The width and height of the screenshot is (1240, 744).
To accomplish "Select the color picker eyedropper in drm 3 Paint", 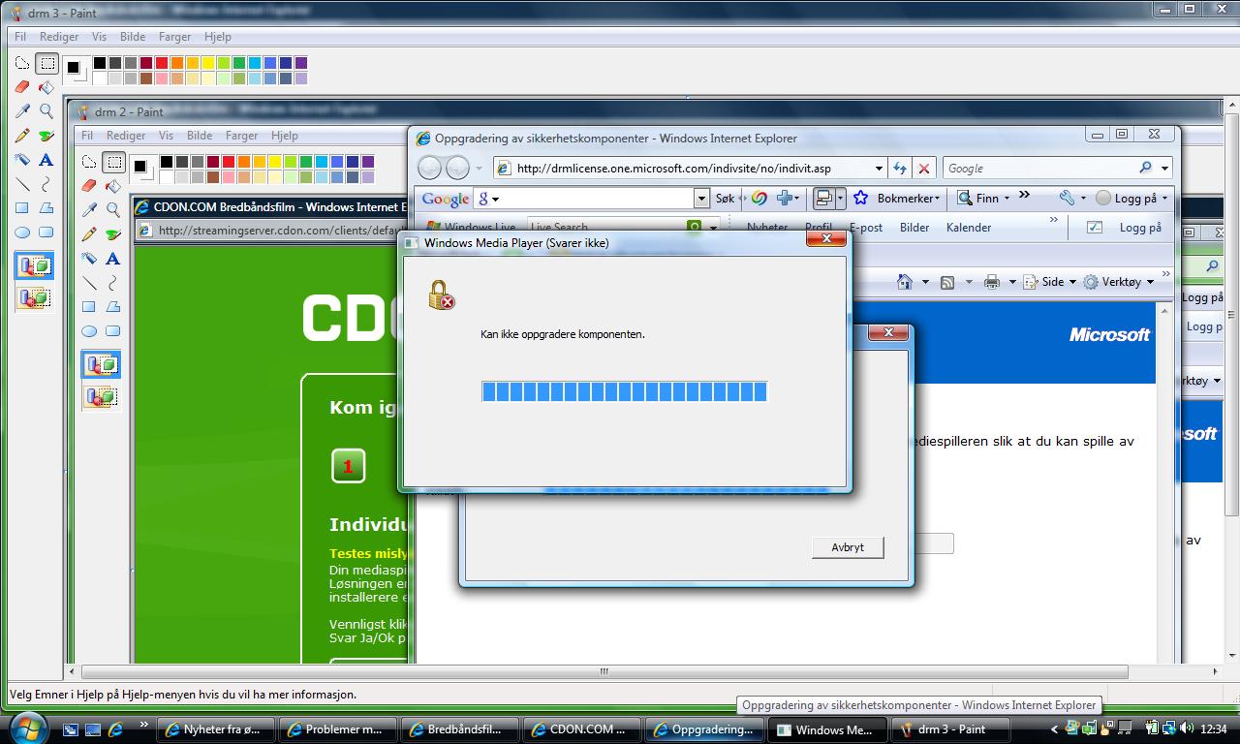I will [22, 111].
